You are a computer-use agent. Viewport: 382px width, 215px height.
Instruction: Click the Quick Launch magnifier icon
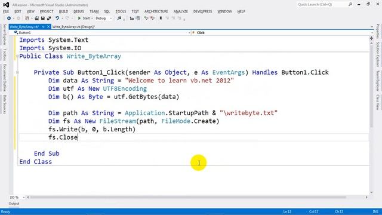(x=350, y=4)
